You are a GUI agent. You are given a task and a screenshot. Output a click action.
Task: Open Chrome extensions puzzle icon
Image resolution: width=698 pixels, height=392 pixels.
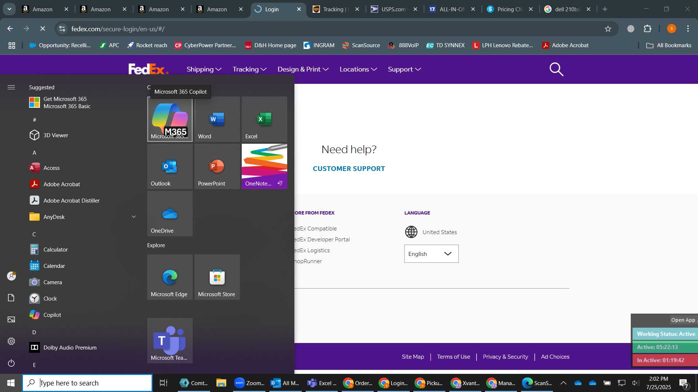coord(647,29)
